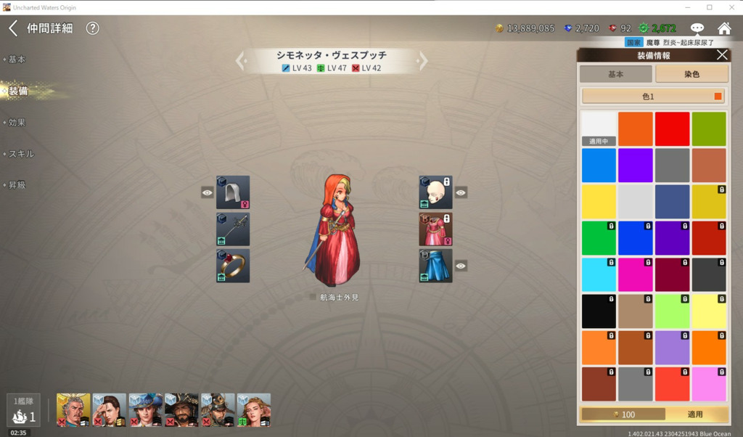This screenshot has width=743, height=437.
Task: Toggle visibility of the blue cape
Action: tap(461, 266)
